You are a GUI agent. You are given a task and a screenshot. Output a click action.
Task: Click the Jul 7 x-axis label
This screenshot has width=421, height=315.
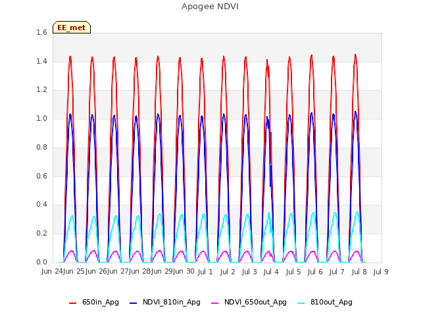click(337, 272)
